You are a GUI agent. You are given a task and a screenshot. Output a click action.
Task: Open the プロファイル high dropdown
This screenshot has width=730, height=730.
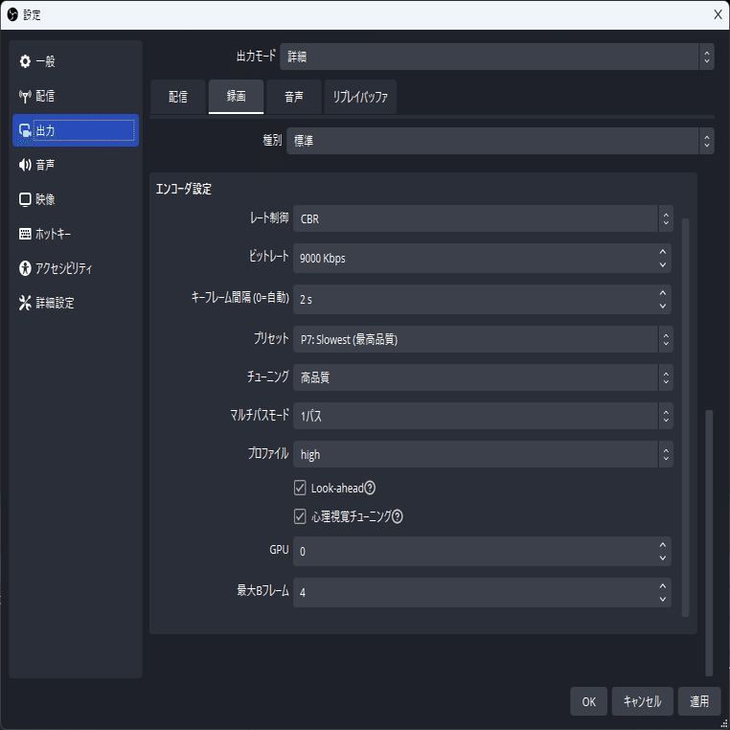(x=483, y=454)
